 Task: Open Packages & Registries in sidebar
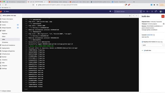(x=8, y=51)
